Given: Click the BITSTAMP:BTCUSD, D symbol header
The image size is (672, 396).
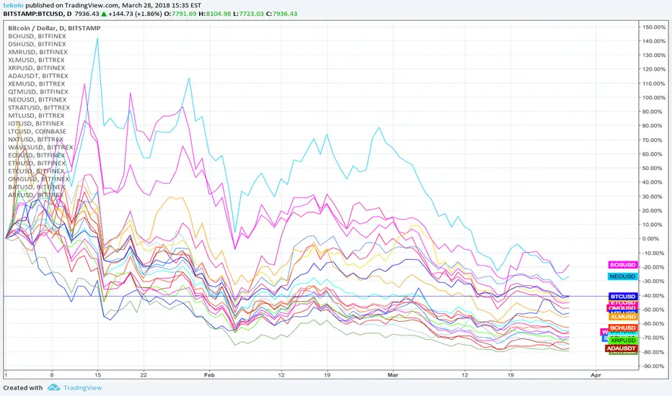Looking at the screenshot, I should 37,14.
